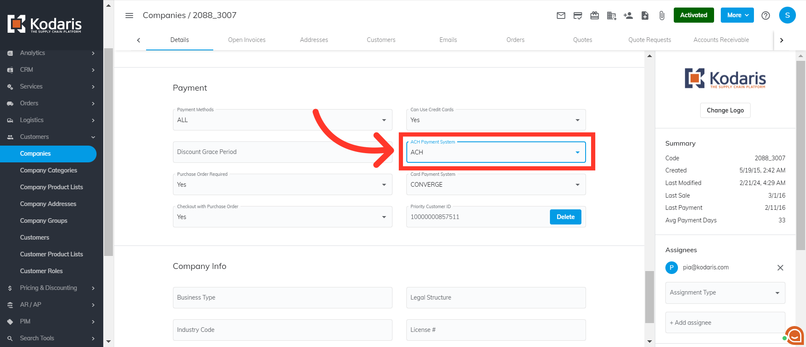Click the Industry Code input field

283,330
